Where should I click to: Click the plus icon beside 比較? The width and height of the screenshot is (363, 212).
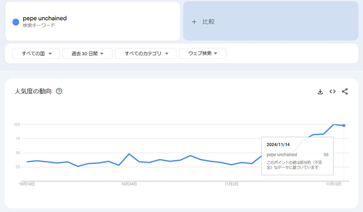(x=194, y=22)
